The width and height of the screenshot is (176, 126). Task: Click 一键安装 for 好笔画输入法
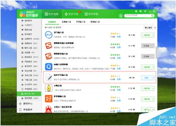[x=147, y=99]
